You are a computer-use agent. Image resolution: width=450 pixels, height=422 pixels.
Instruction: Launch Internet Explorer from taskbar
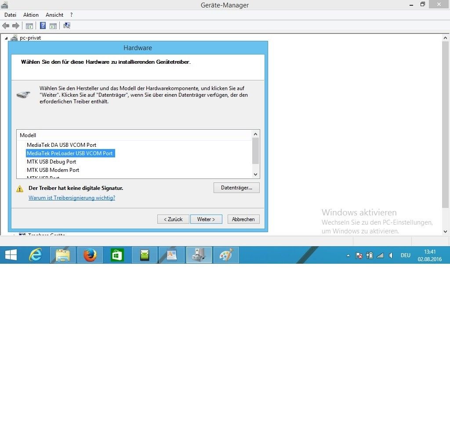[36, 255]
